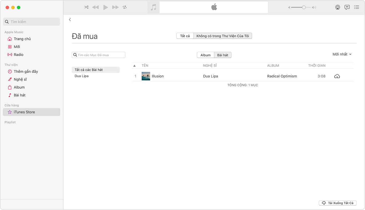Click the high volume speaker icon
This screenshot has height=210, width=365.
(314, 8)
